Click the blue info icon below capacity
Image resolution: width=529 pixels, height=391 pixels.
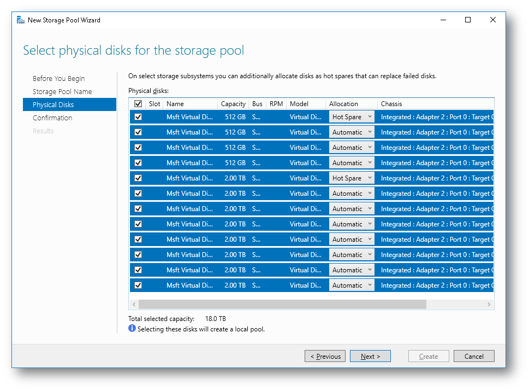click(132, 329)
